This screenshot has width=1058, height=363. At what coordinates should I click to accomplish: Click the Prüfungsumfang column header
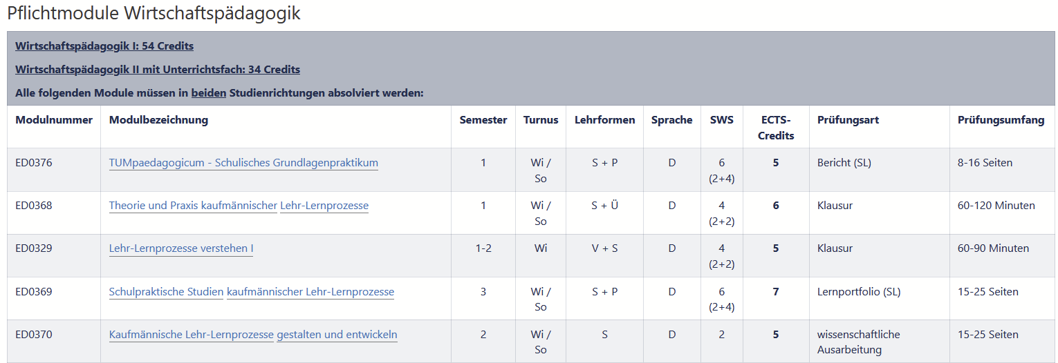(x=1001, y=120)
